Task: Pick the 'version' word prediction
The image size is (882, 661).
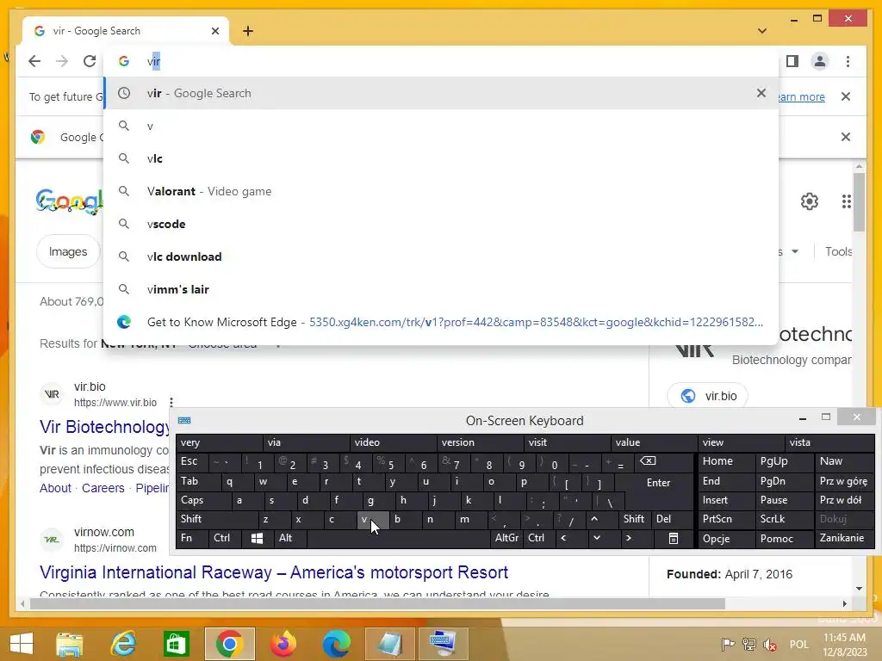Action: [x=481, y=442]
